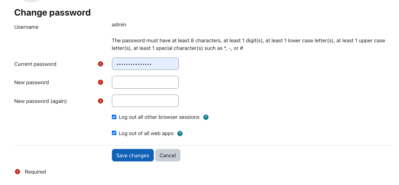
Task: Uncheck Log out all other browser sessions checkbox
Action: pos(114,117)
